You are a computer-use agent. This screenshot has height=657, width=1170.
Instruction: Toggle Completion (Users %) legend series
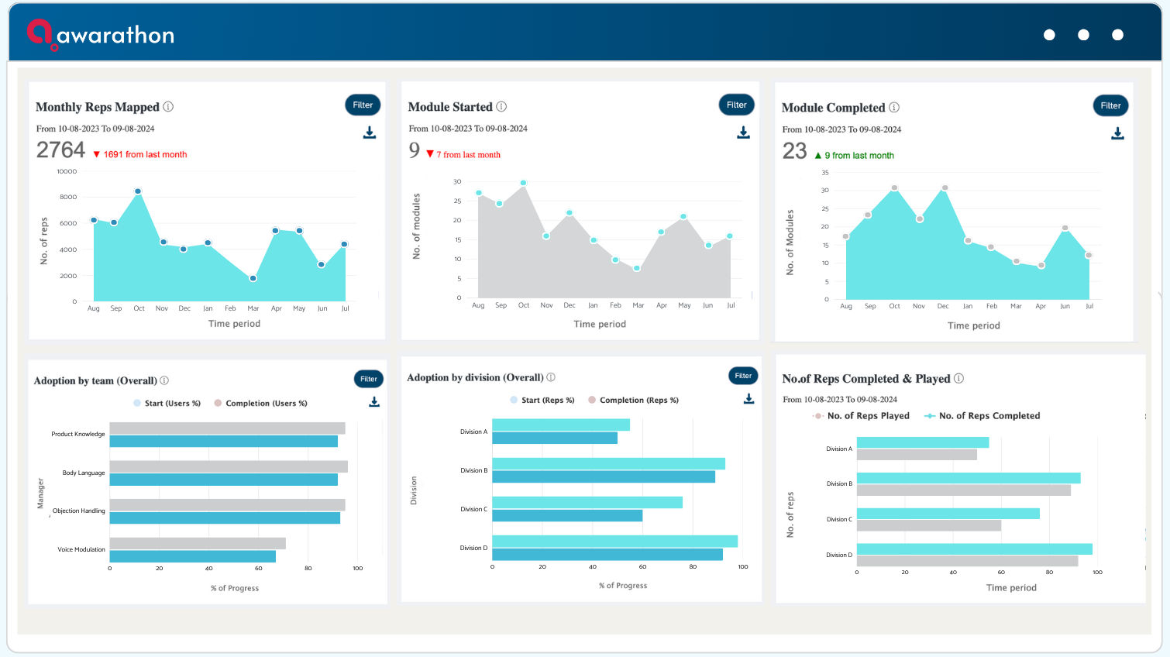260,403
